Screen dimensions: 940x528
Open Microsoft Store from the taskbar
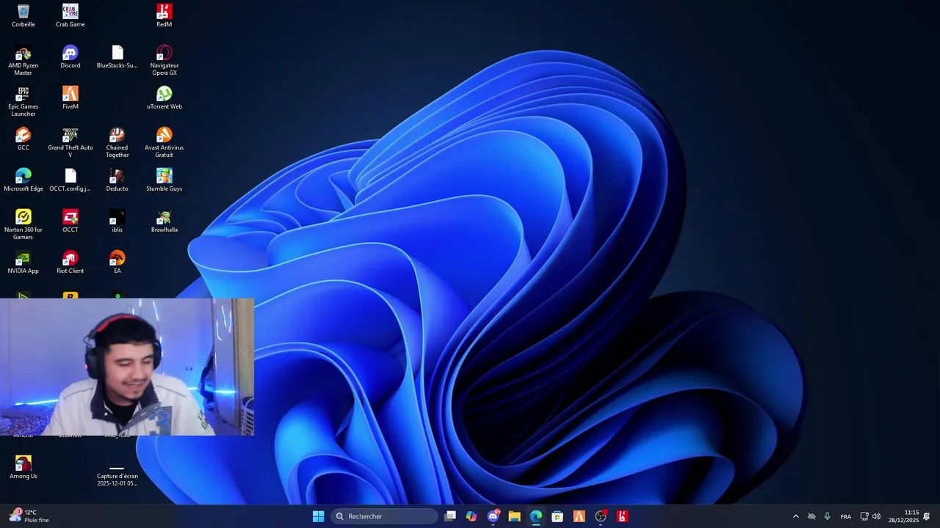(x=557, y=516)
